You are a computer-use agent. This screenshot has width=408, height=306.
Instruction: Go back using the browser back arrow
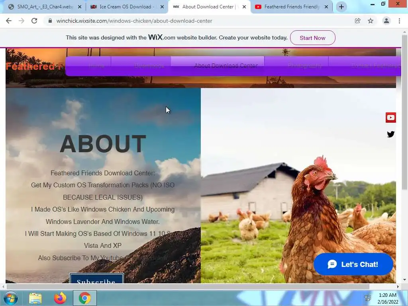(x=9, y=21)
